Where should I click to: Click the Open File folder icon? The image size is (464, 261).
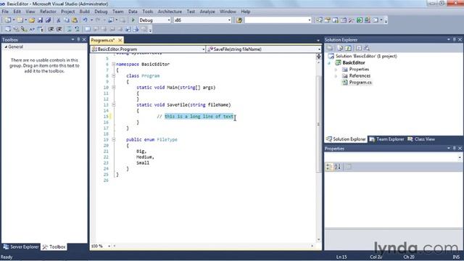[x=32, y=20]
